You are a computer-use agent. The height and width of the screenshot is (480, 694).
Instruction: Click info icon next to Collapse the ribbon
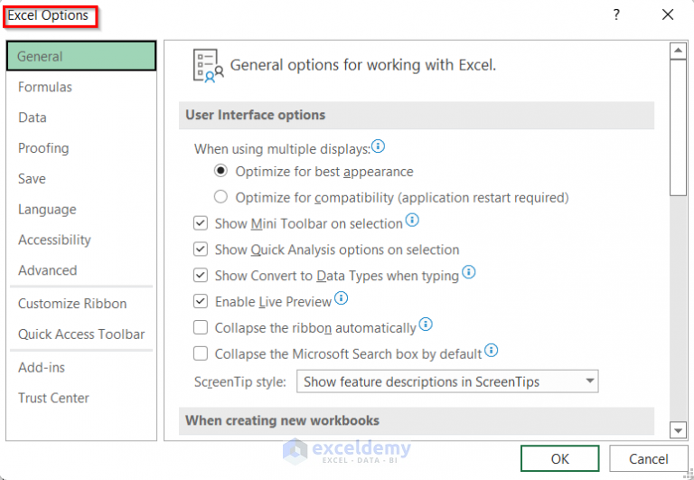click(427, 325)
